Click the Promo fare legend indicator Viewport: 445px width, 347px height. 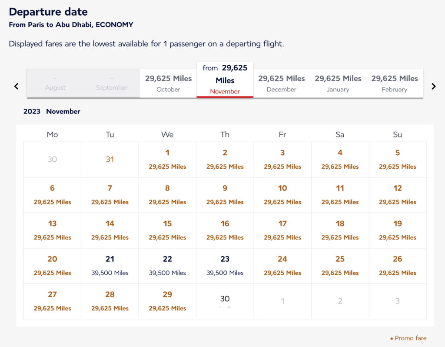(x=409, y=338)
